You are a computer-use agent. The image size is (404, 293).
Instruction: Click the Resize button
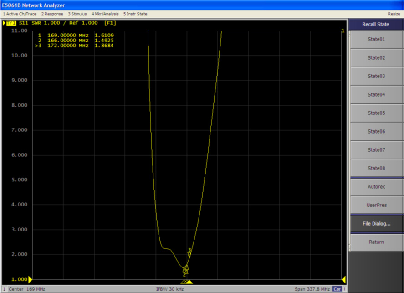point(394,14)
